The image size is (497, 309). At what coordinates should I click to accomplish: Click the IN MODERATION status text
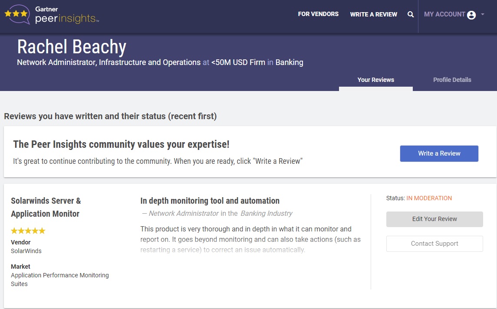(x=429, y=198)
